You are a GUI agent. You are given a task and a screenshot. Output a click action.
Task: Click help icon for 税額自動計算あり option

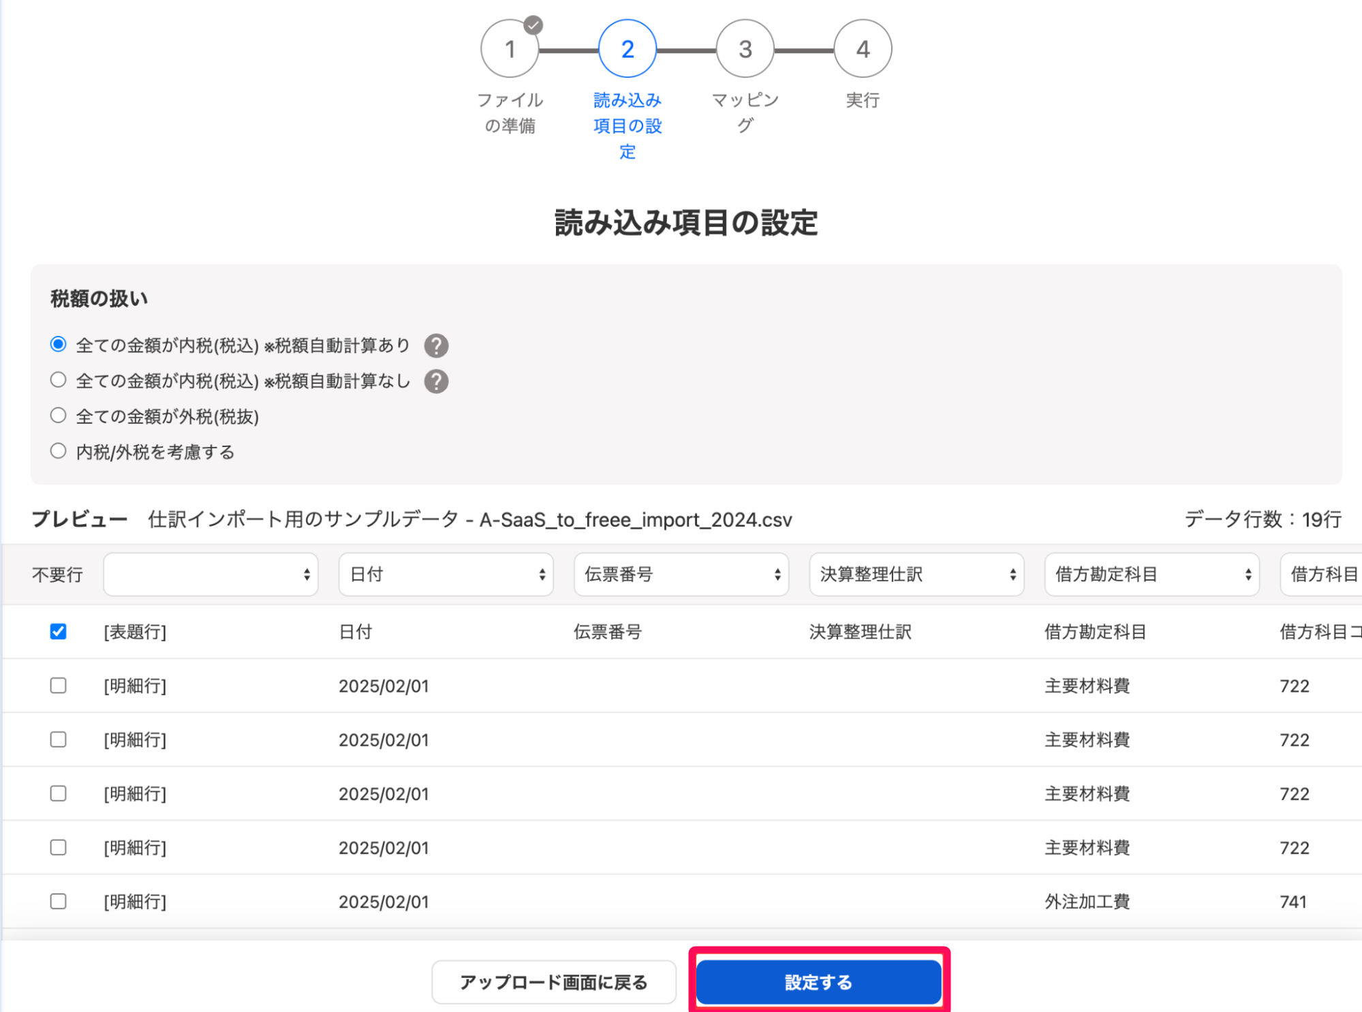pyautogui.click(x=436, y=346)
